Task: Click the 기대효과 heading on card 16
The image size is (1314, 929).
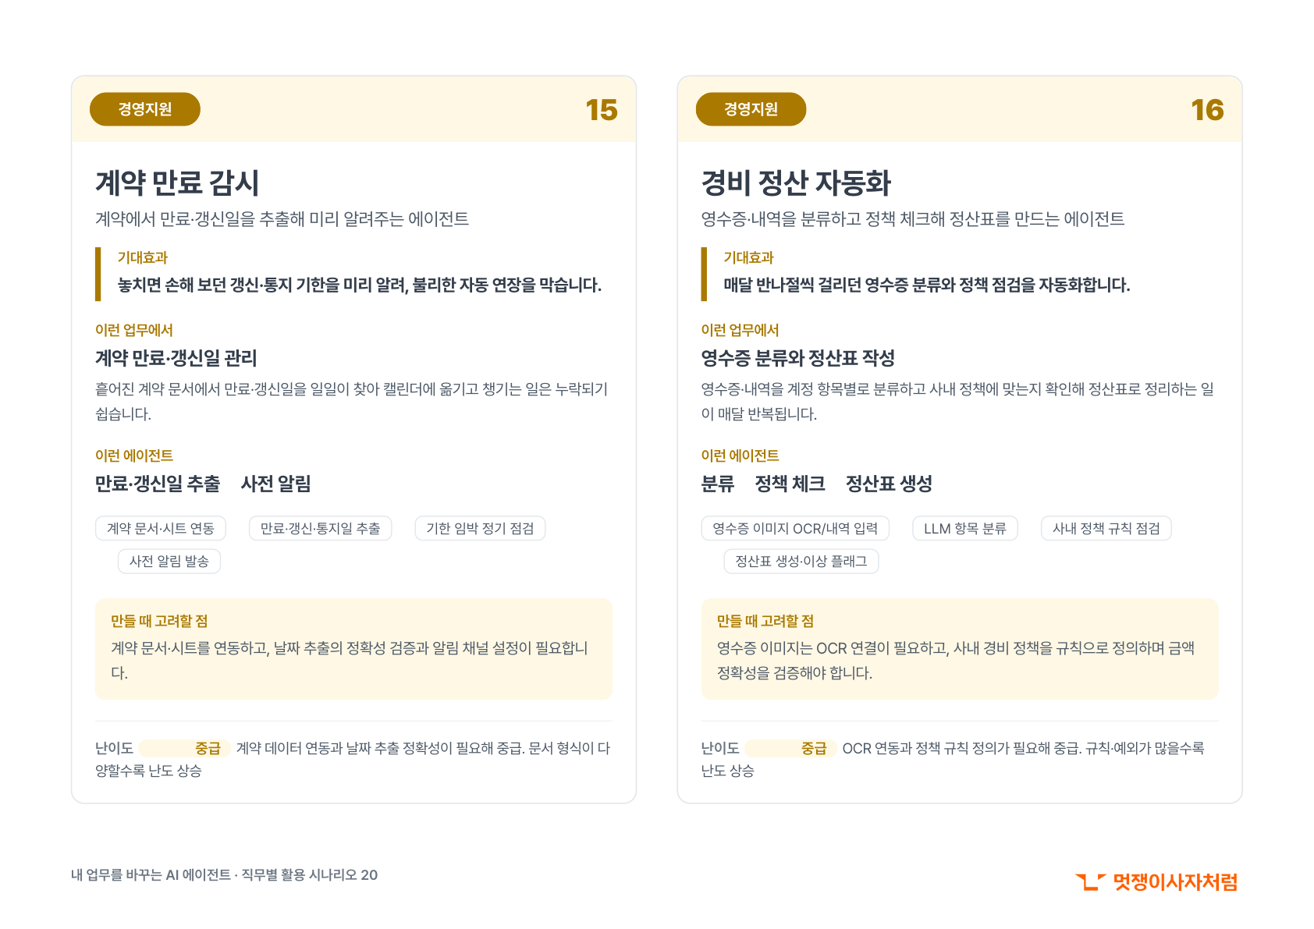Action: point(748,257)
